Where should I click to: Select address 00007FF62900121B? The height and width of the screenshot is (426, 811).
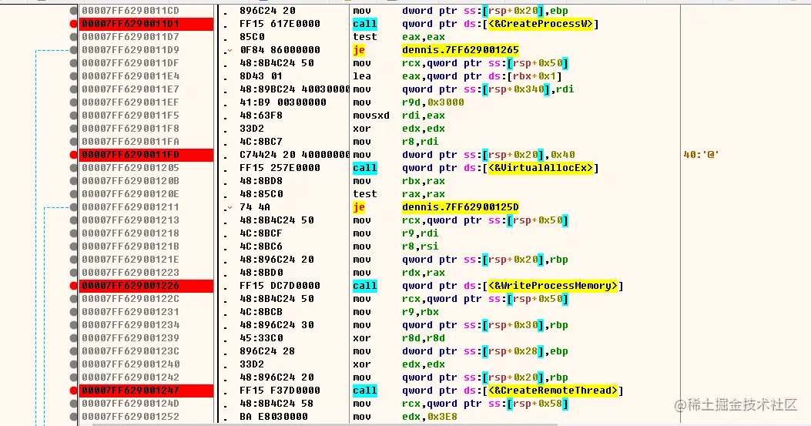point(130,247)
